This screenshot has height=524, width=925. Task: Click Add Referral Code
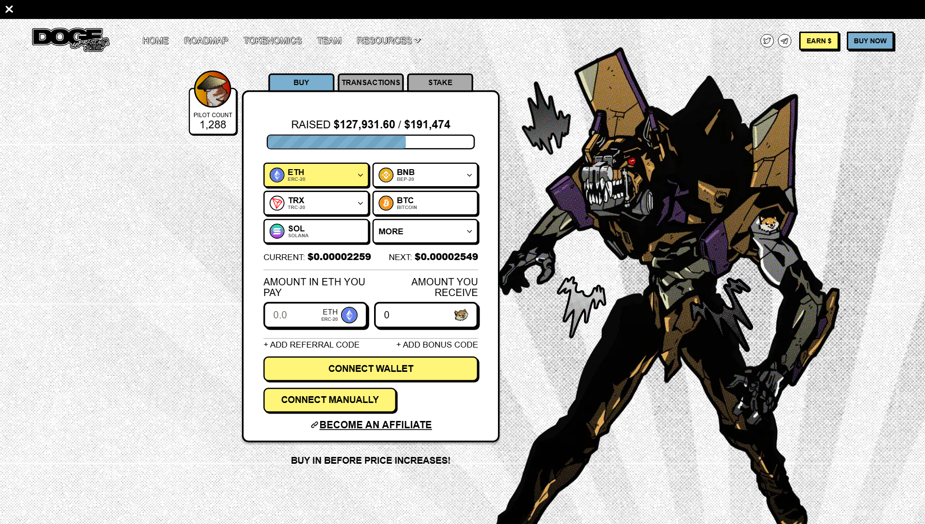(x=311, y=345)
